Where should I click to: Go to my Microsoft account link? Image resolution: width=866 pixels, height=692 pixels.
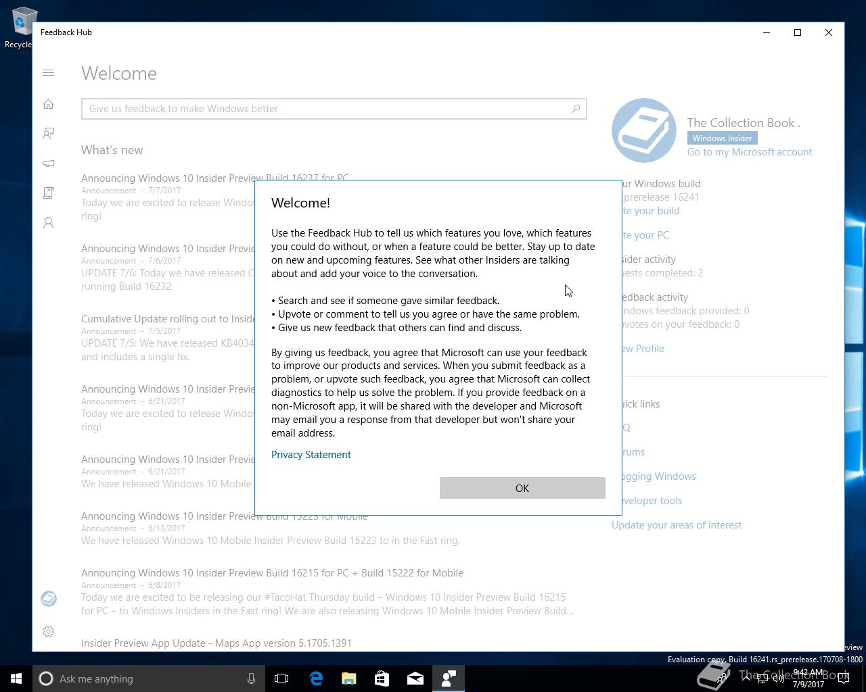tap(750, 152)
